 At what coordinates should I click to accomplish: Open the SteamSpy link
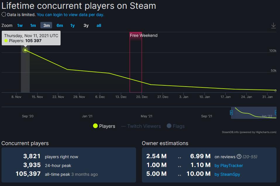pos(227,174)
